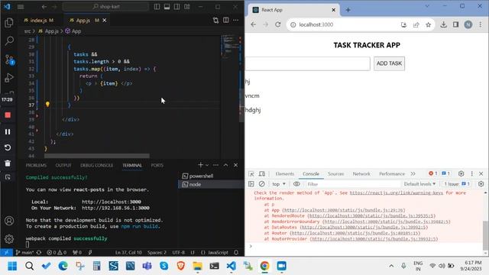Open VS Code hamburger menu
The image size is (489, 275).
click(21, 7)
